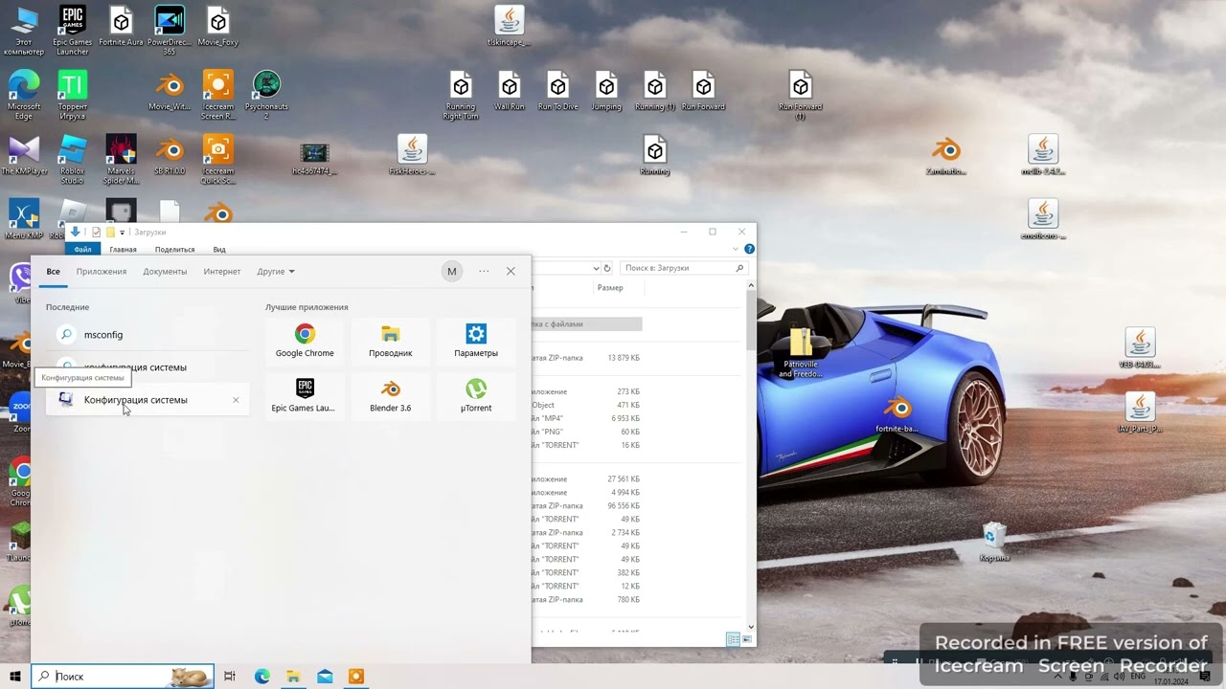1226x689 pixels.
Task: Refresh the Explorer Загрузки folder
Action: pyautogui.click(x=608, y=268)
